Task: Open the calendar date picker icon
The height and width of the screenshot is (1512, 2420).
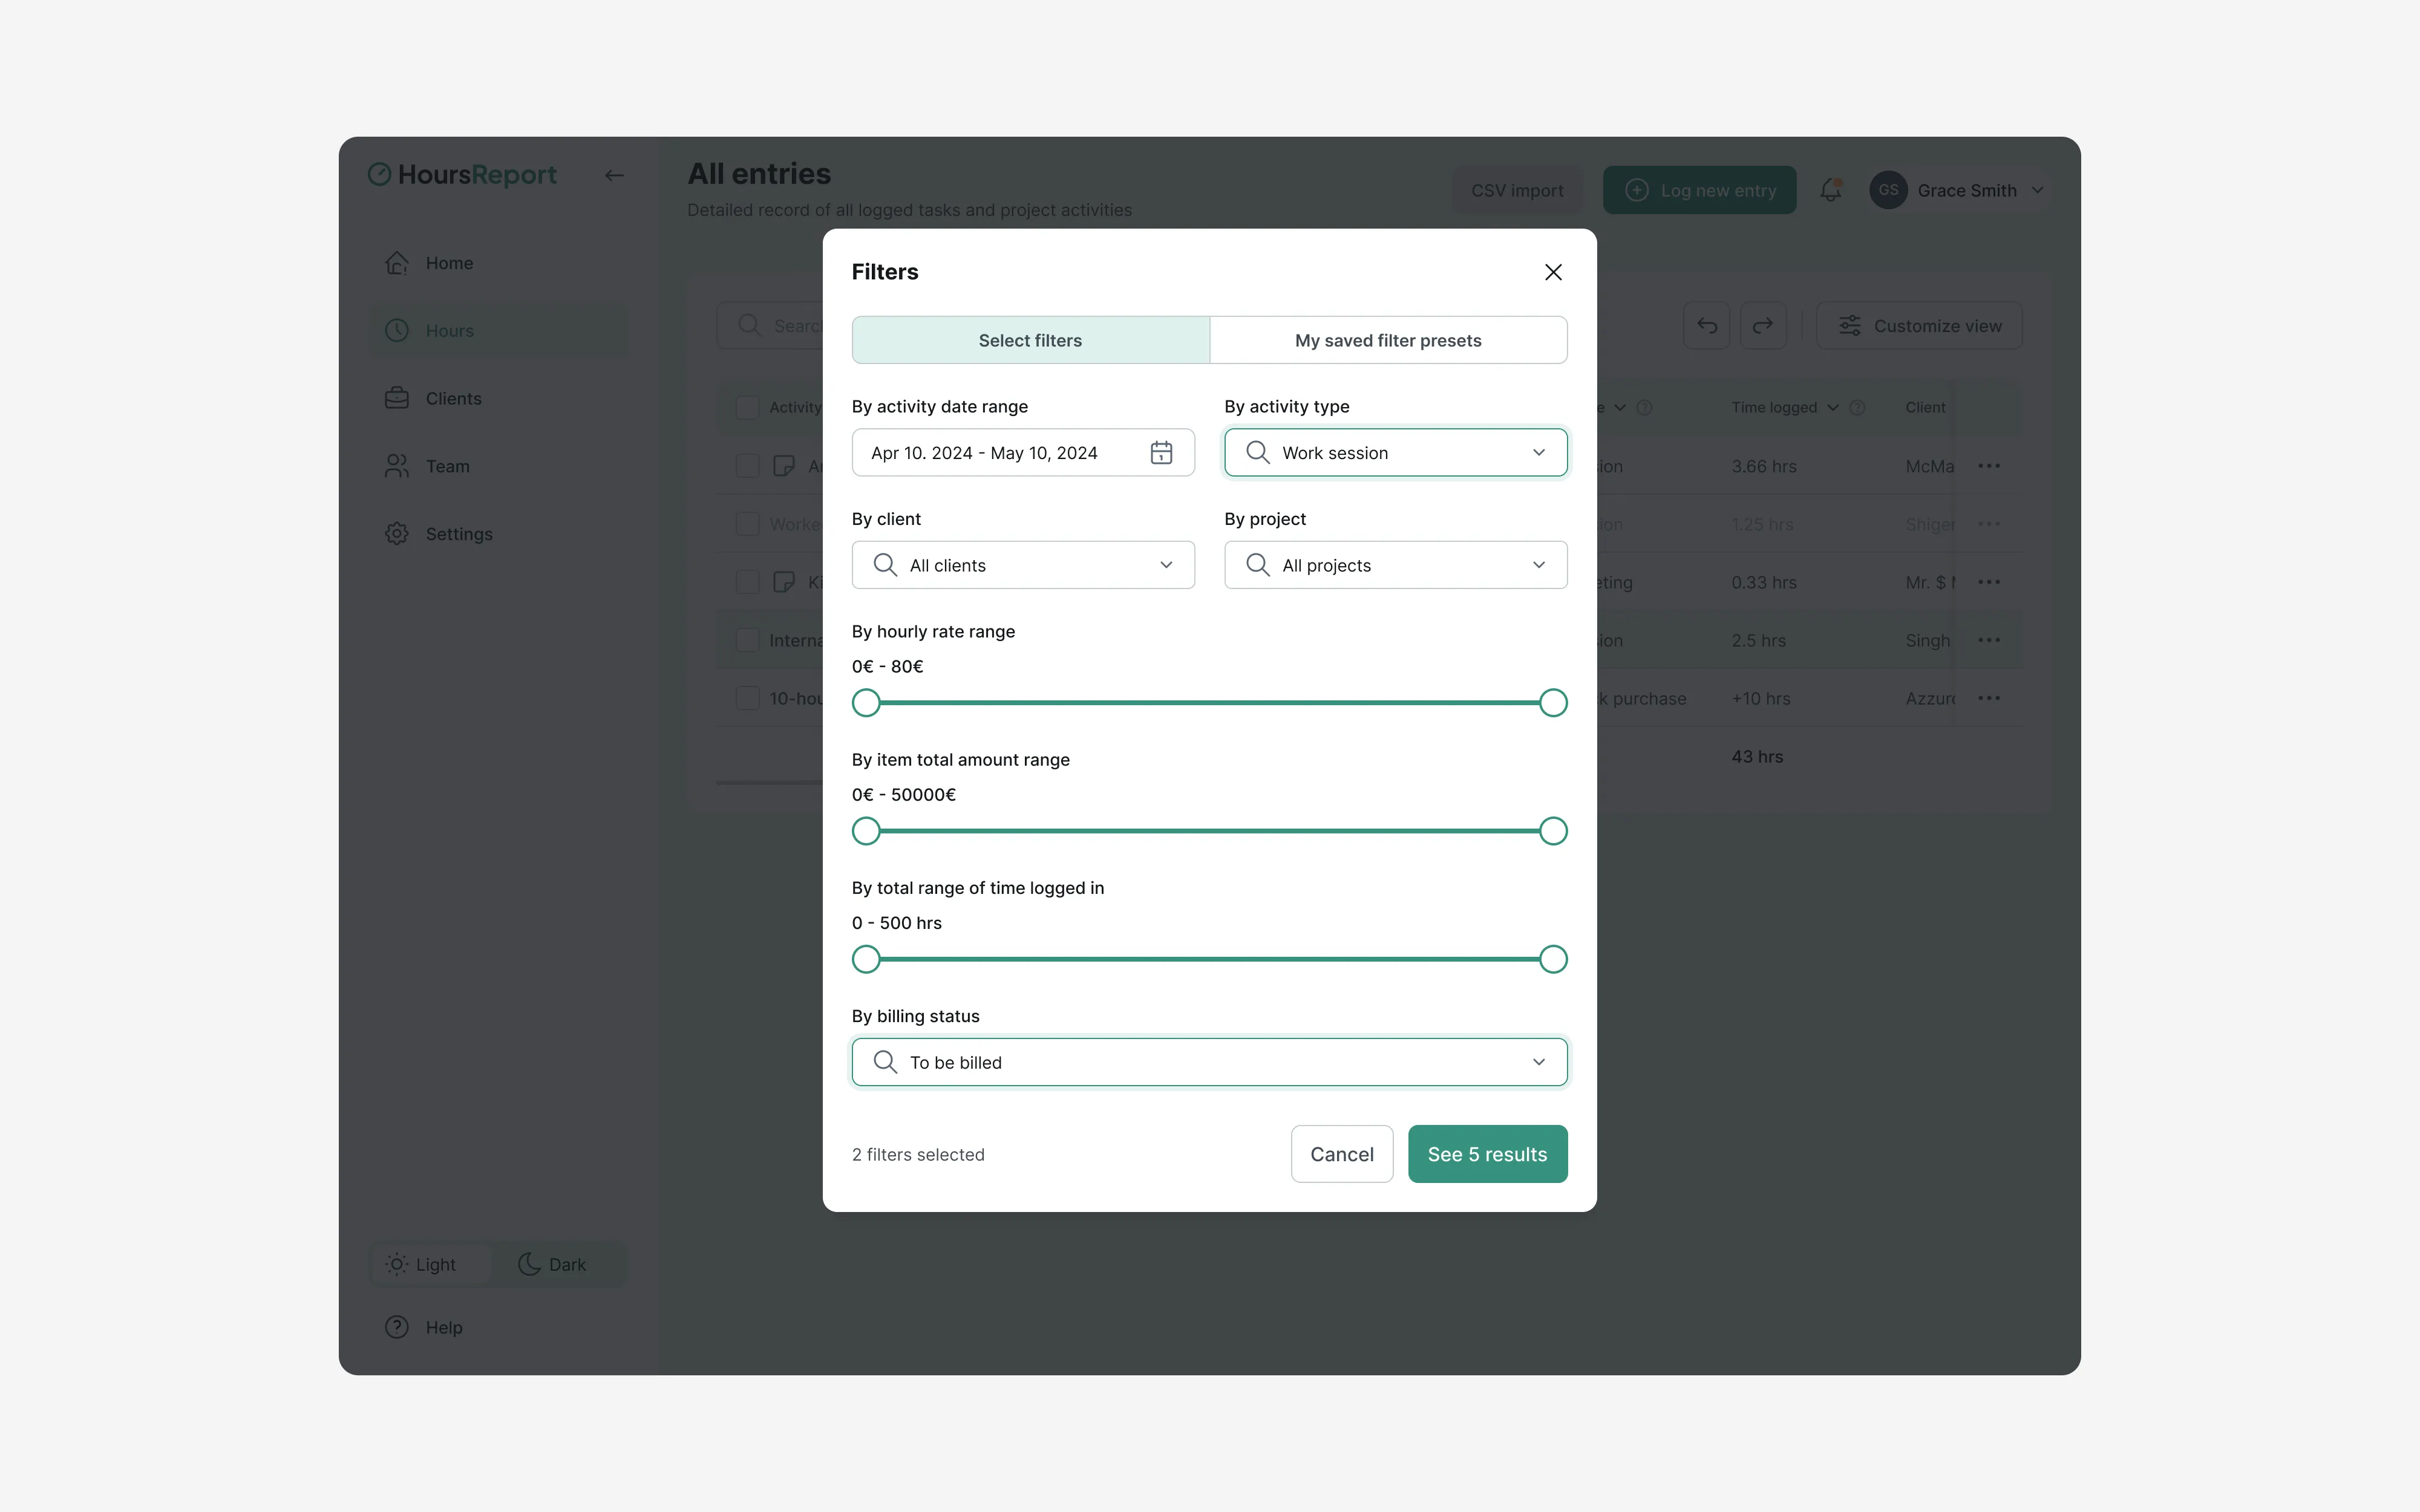Action: [1161, 453]
